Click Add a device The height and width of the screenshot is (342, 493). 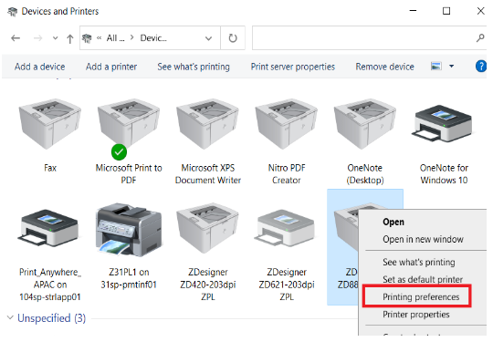(40, 67)
